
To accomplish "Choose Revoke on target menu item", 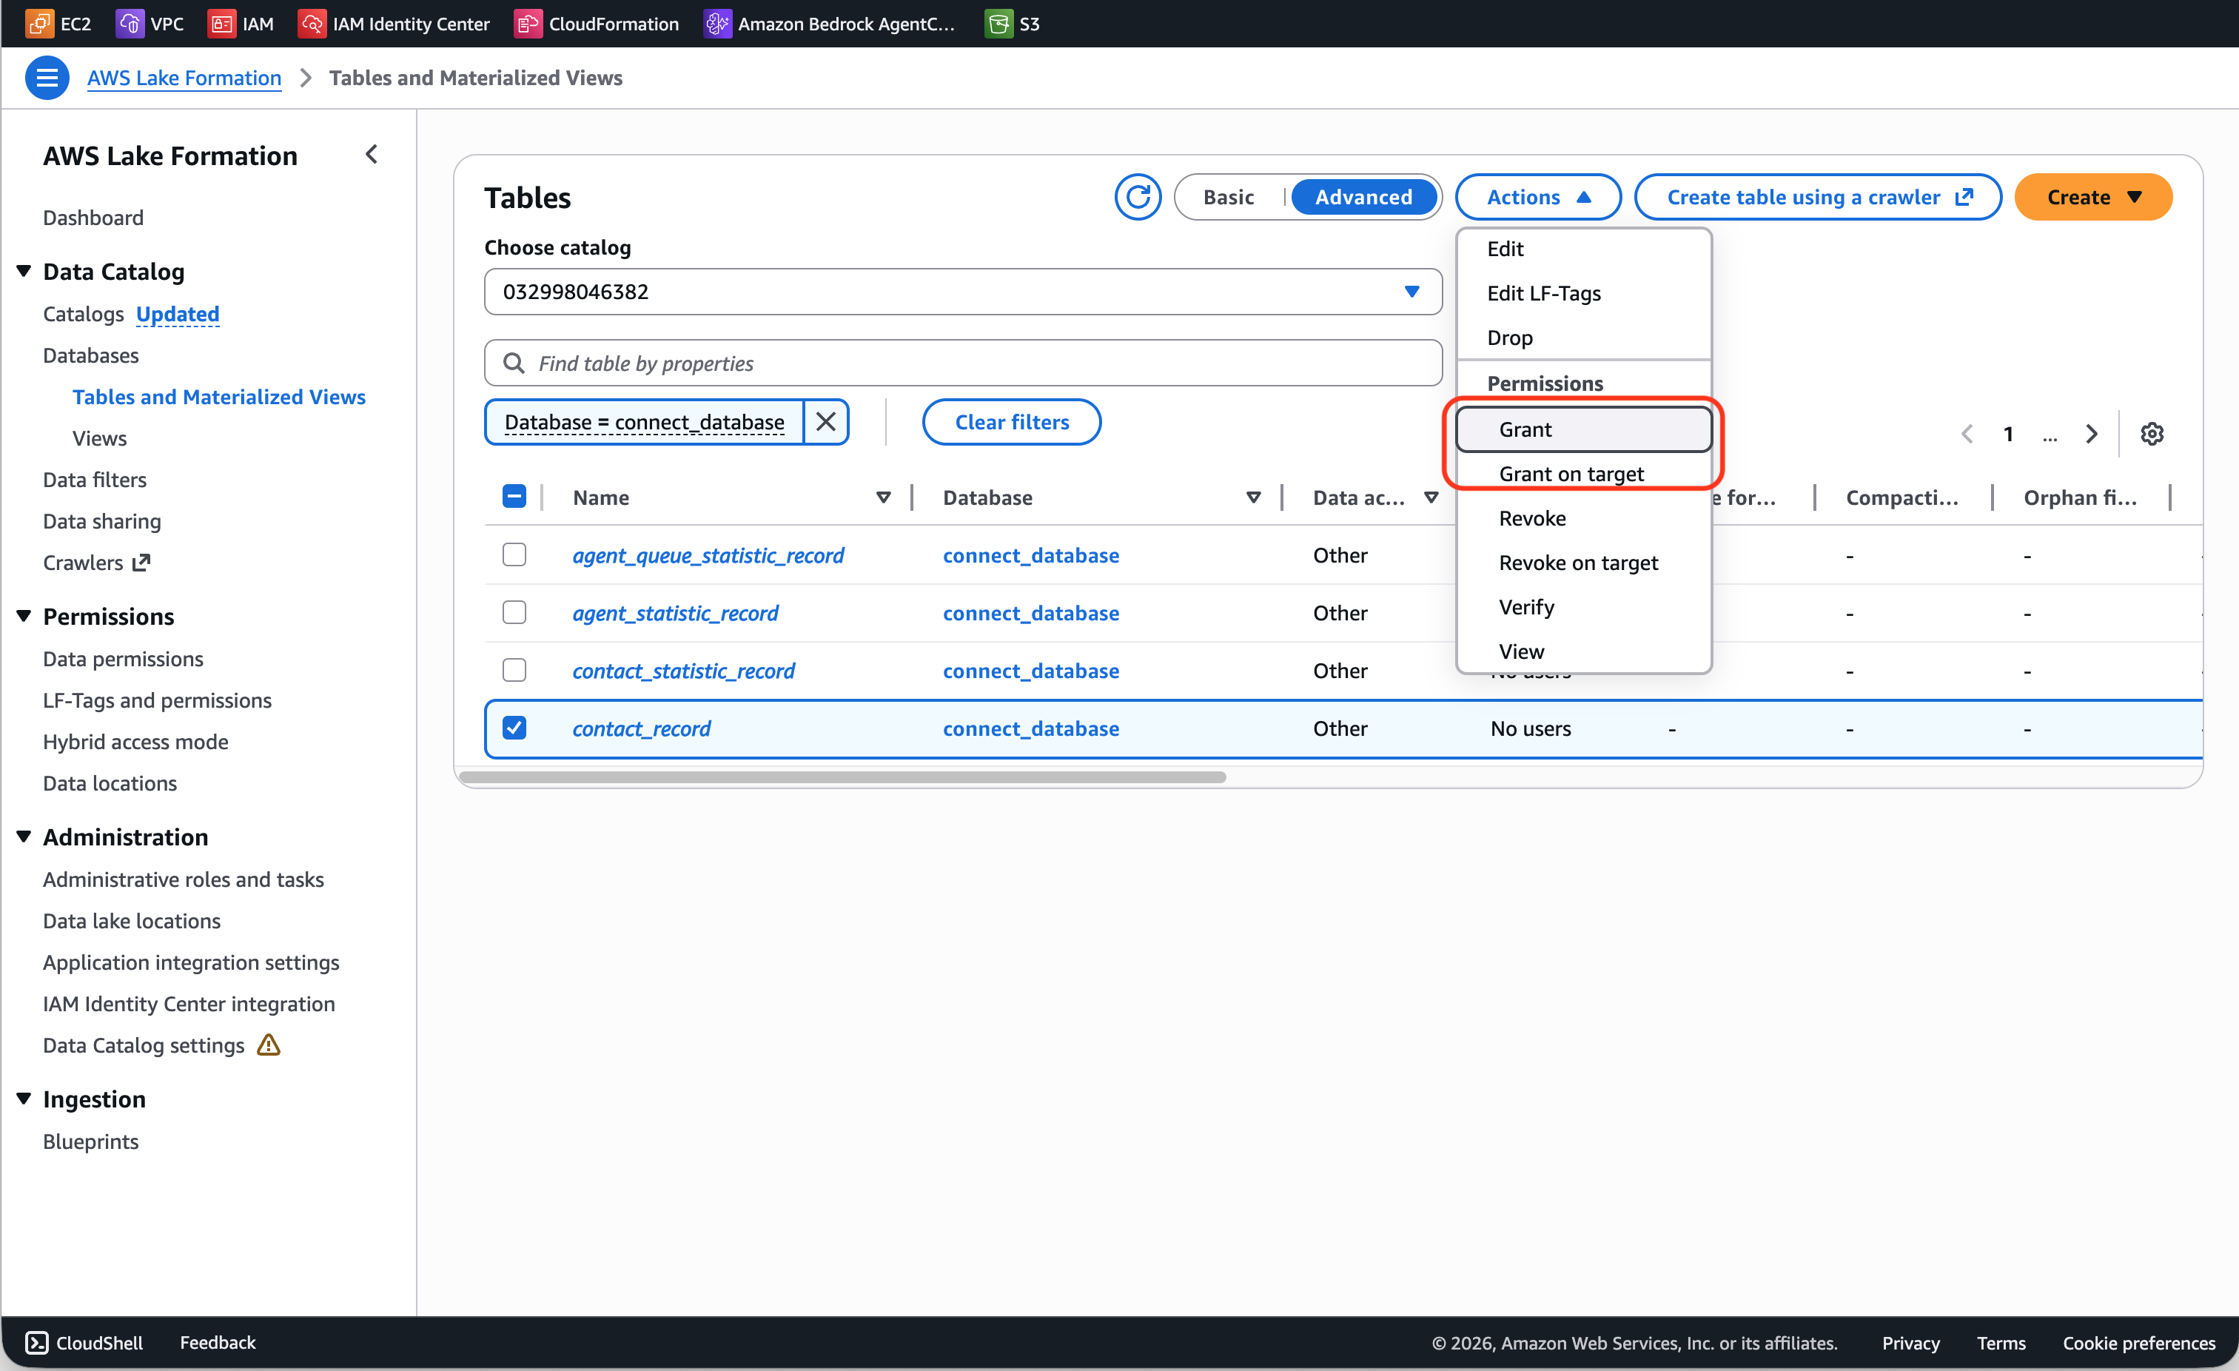I will click(1577, 563).
